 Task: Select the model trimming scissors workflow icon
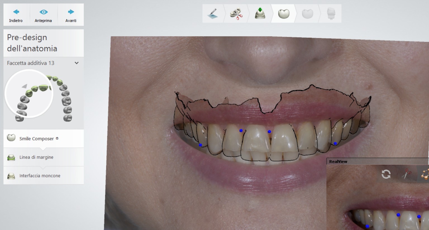[236, 13]
